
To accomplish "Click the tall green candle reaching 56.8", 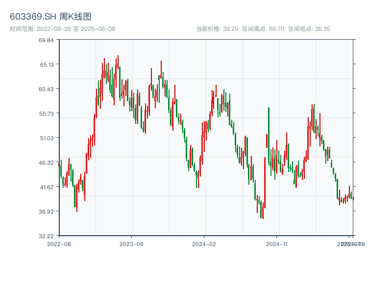I will point(269,137).
